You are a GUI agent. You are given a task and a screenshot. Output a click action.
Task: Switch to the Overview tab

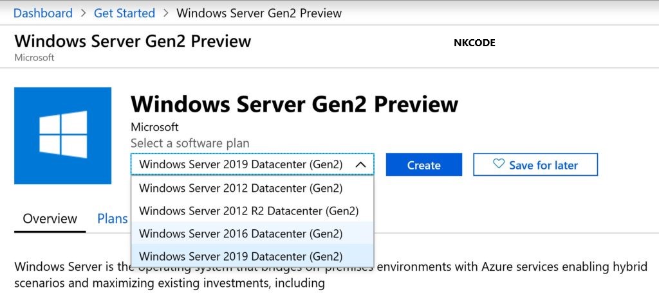coord(50,218)
